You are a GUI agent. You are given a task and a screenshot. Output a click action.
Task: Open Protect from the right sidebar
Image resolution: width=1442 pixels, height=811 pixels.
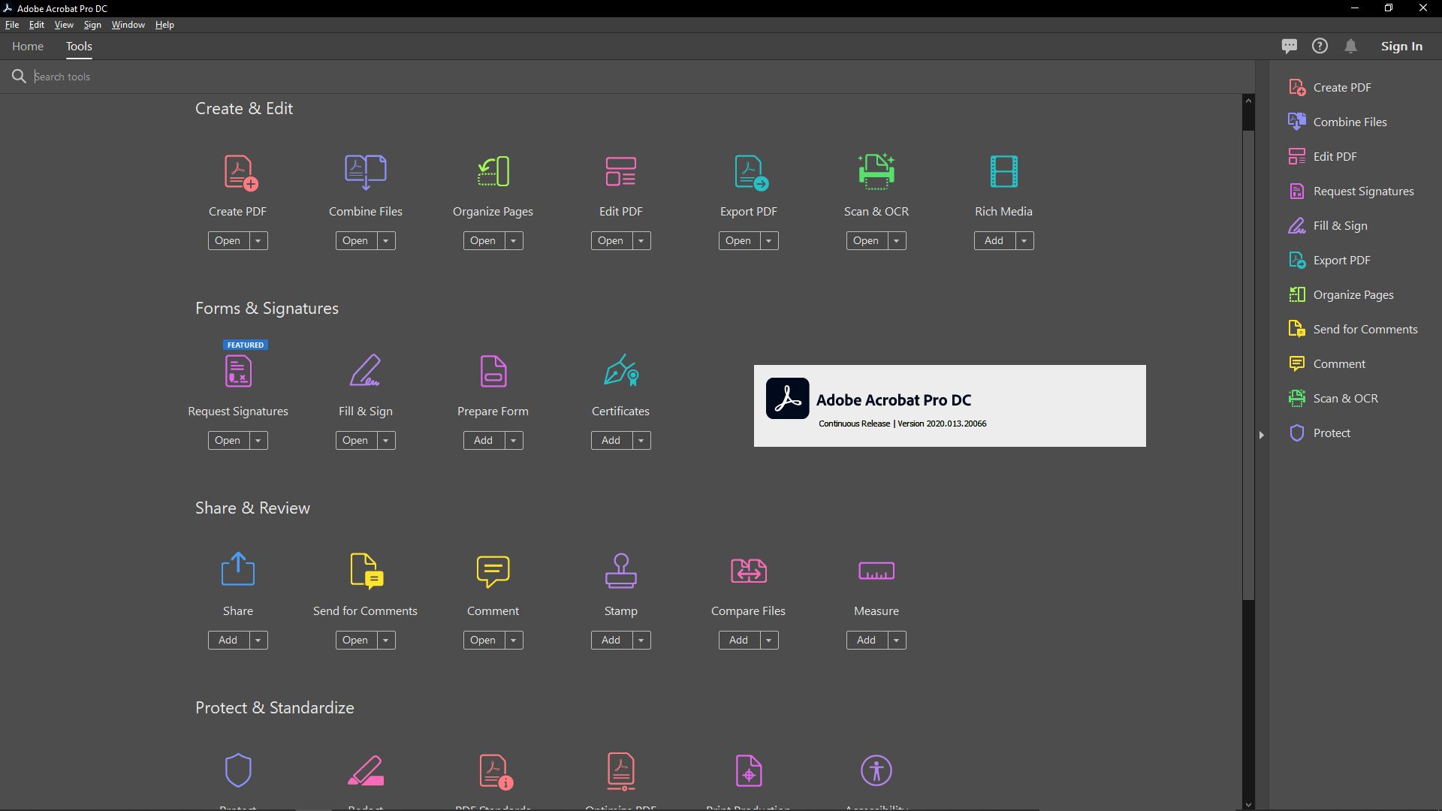pos(1334,433)
